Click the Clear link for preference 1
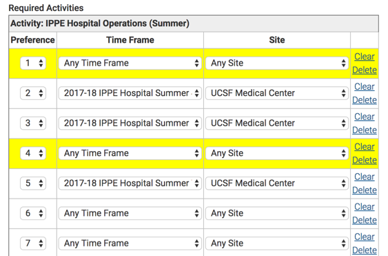The height and width of the screenshot is (256, 388). click(365, 57)
